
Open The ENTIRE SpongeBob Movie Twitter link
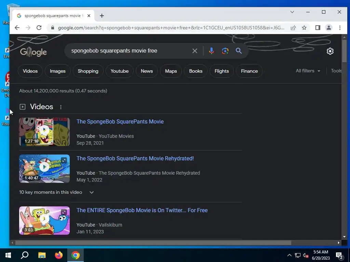tap(142, 210)
